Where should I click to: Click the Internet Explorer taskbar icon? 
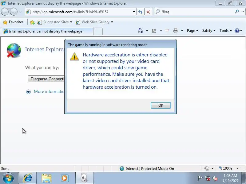27,178
